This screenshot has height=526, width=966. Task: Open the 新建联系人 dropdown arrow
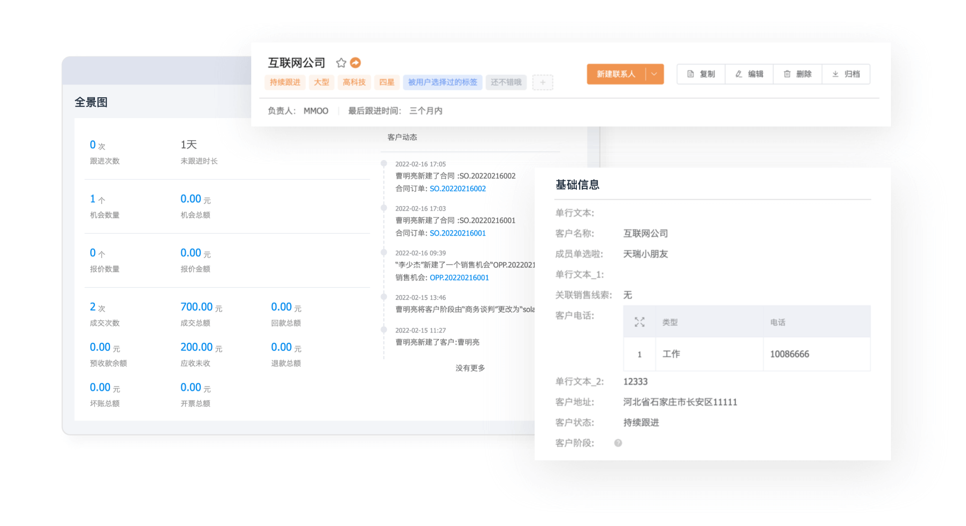(654, 74)
